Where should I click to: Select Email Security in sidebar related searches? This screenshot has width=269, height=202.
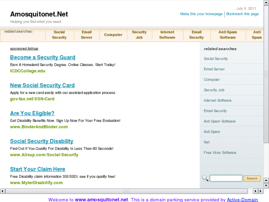point(215,111)
